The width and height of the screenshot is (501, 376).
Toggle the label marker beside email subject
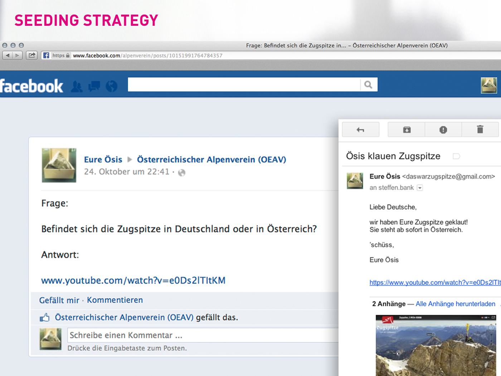coord(456,156)
